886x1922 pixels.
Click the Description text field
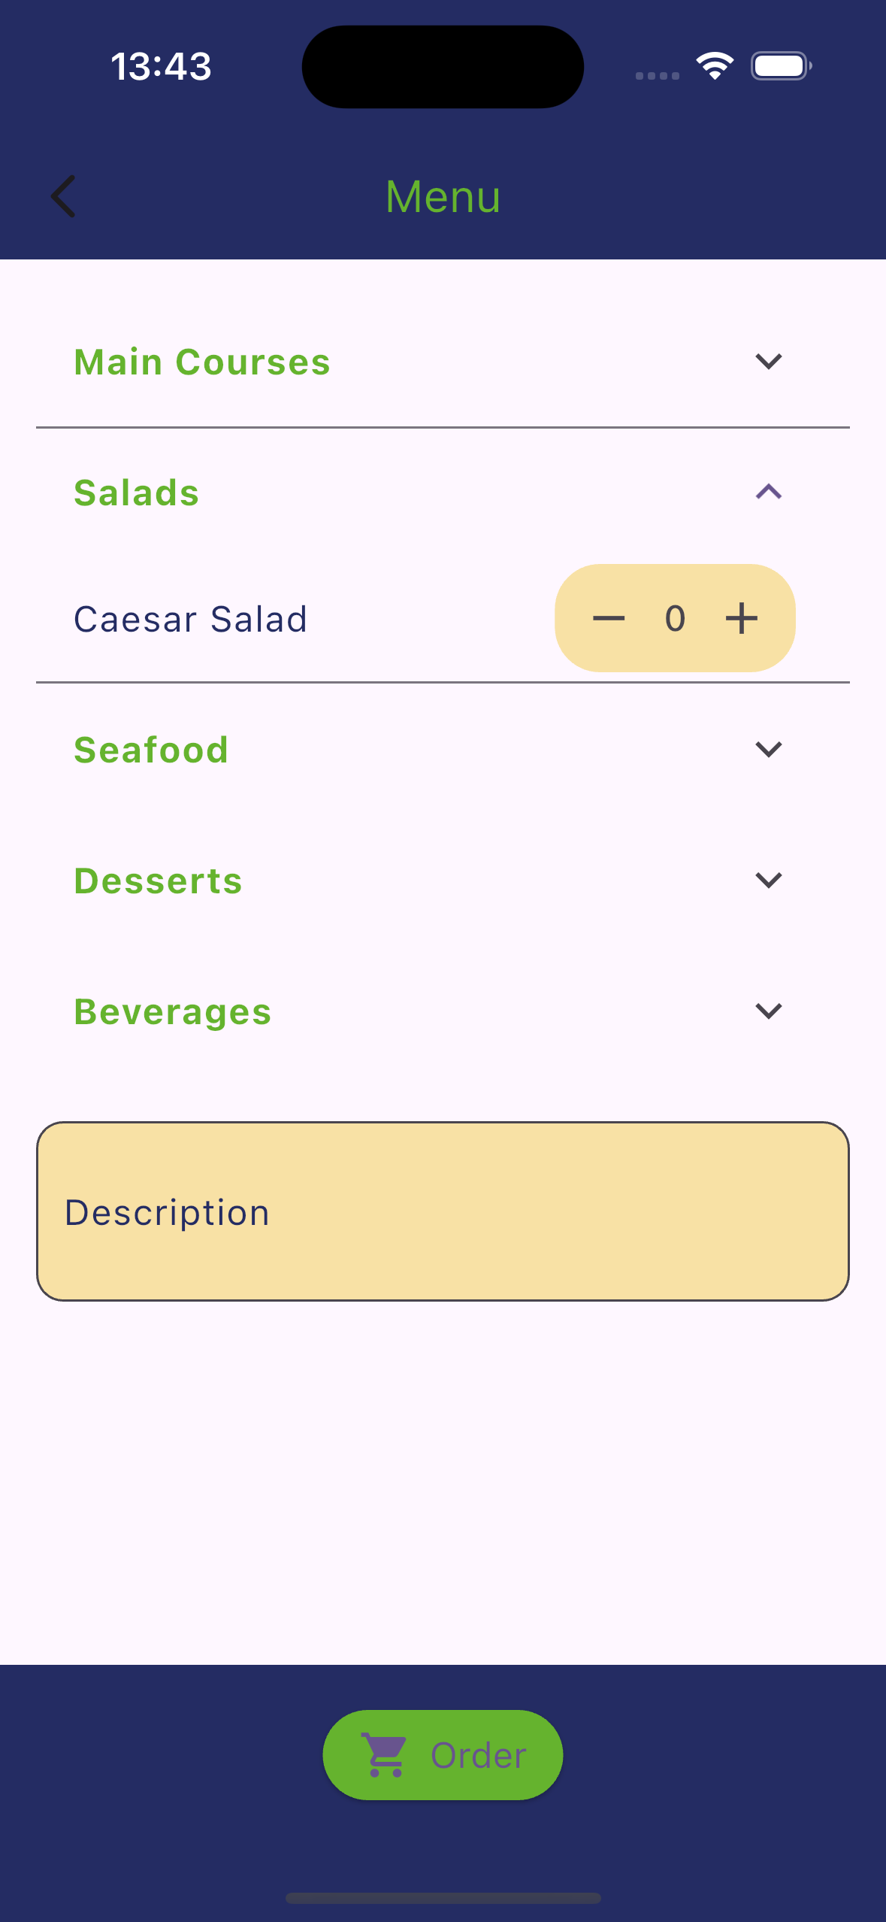point(443,1211)
